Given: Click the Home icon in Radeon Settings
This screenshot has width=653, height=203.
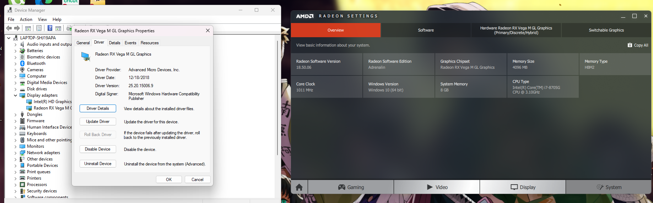Looking at the screenshot, I should 299,187.
